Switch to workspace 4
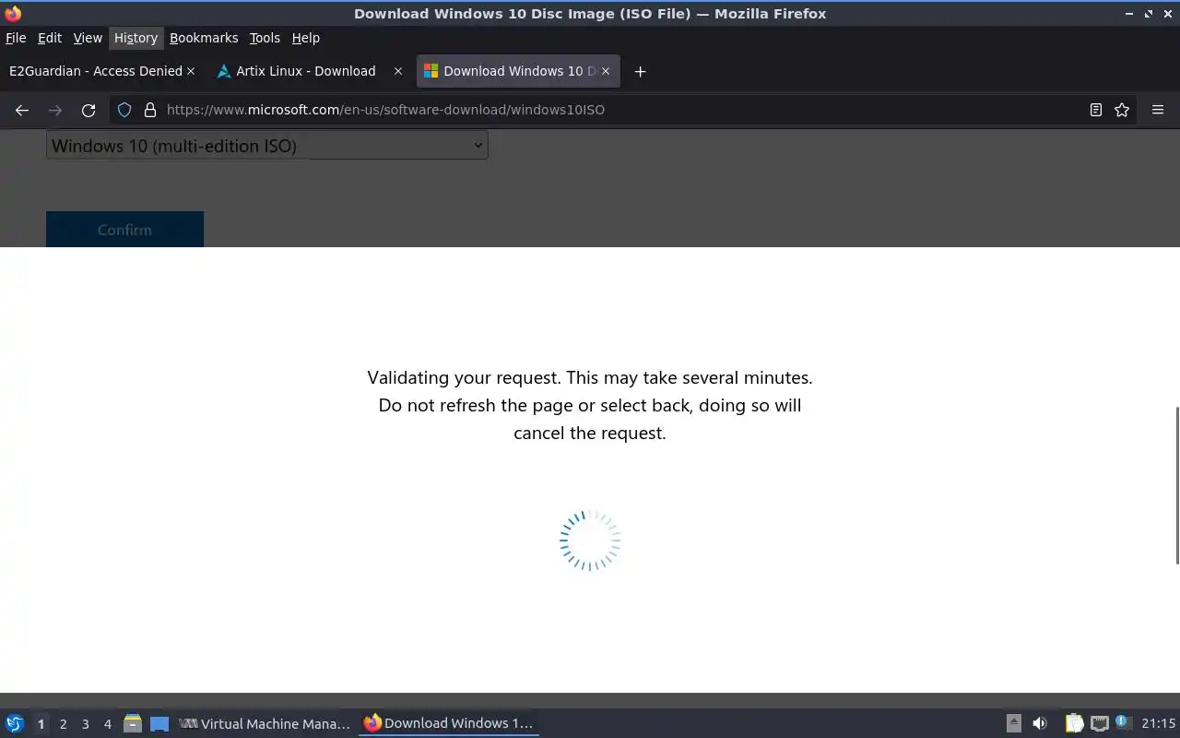 (107, 723)
